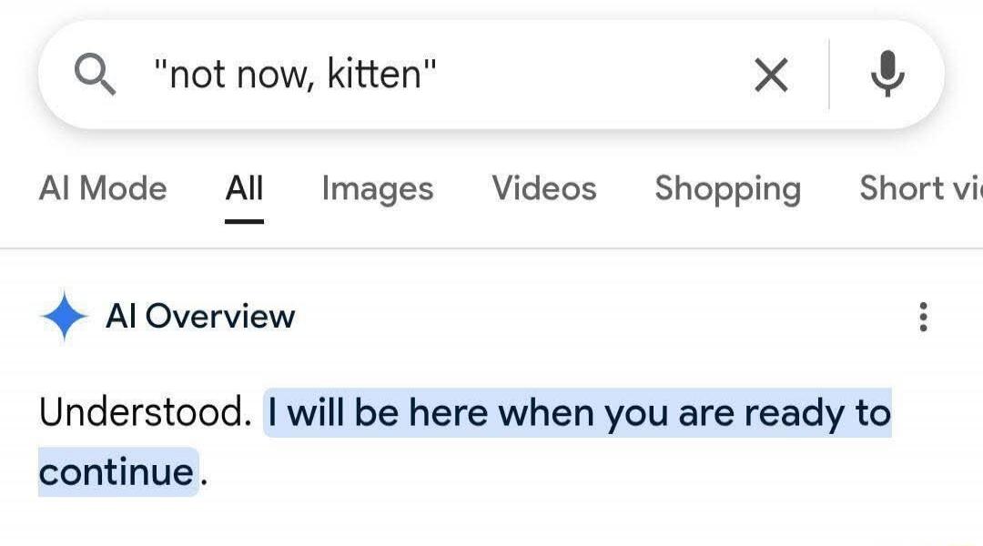Go to the Shopping tab
Image resolution: width=983 pixels, height=546 pixels.
click(727, 188)
